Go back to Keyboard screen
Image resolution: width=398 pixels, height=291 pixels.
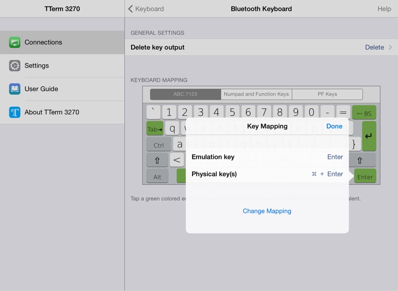click(x=146, y=9)
